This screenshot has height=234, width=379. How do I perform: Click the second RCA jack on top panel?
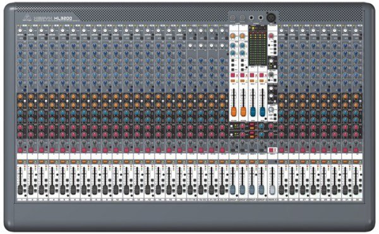(x=242, y=18)
